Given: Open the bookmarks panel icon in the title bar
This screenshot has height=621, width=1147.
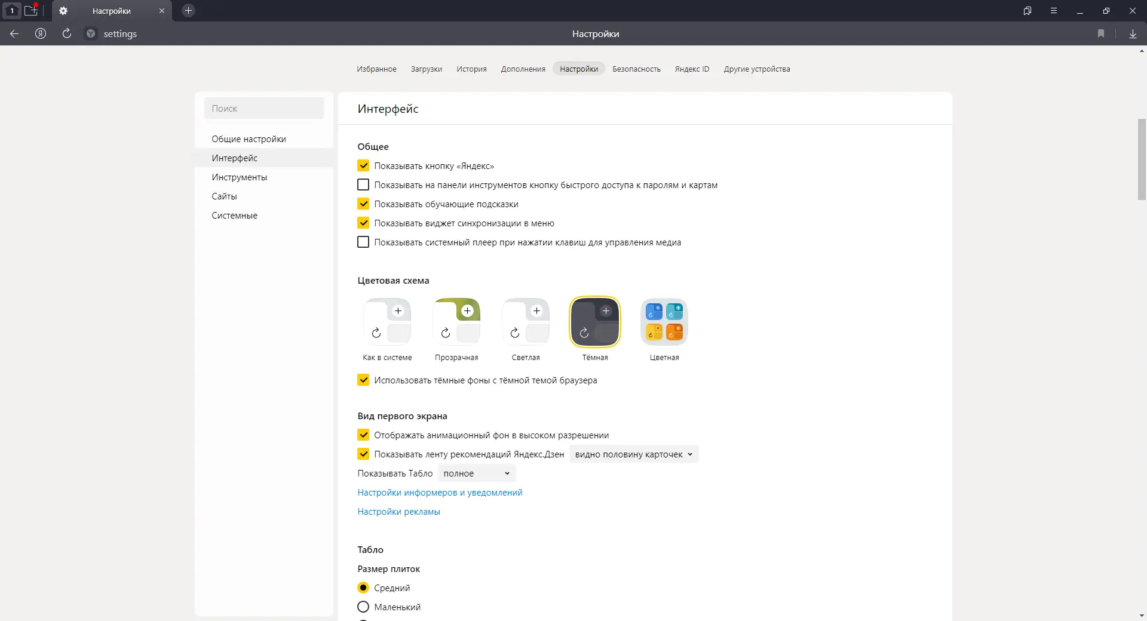Looking at the screenshot, I should click(x=1028, y=11).
